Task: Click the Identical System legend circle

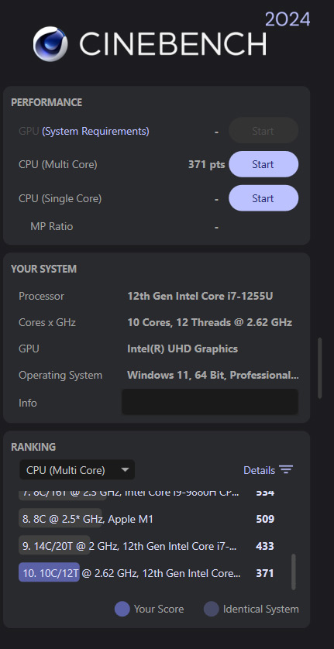Action: pos(212,610)
